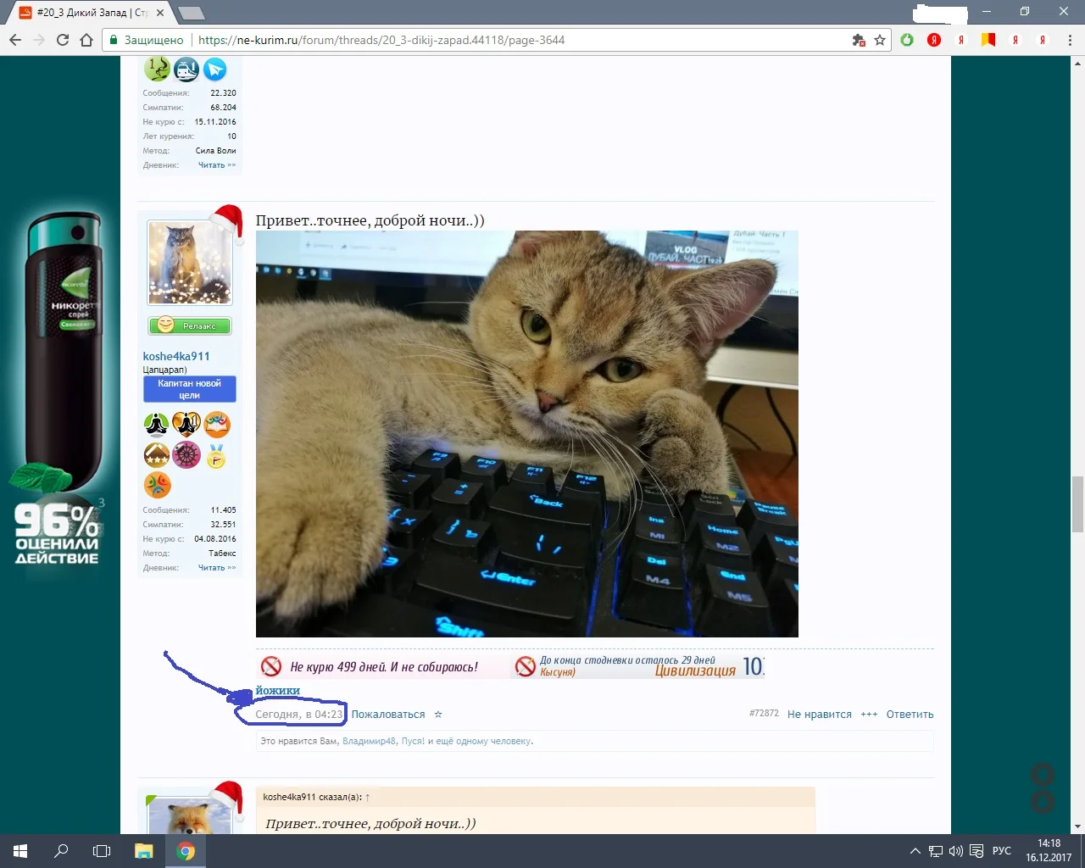Image resolution: width=1085 pixels, height=868 pixels.
Task: Expand the quoted koshe4ka911 message arrow
Action: pyautogui.click(x=368, y=797)
